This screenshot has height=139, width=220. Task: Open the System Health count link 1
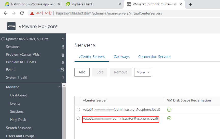point(63,78)
